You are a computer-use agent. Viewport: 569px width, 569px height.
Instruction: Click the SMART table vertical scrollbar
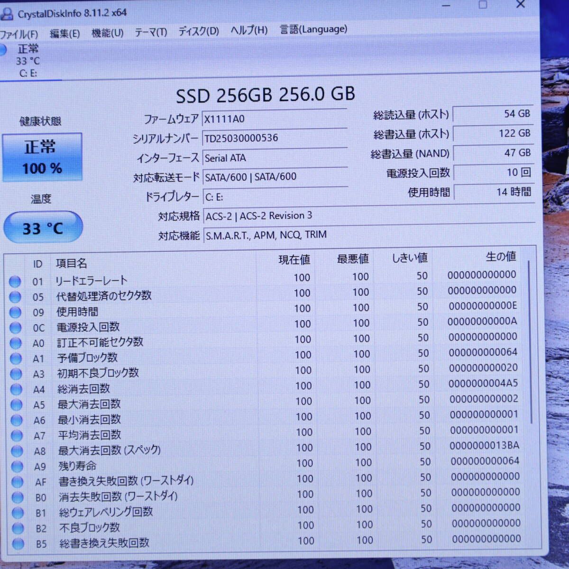point(531,341)
